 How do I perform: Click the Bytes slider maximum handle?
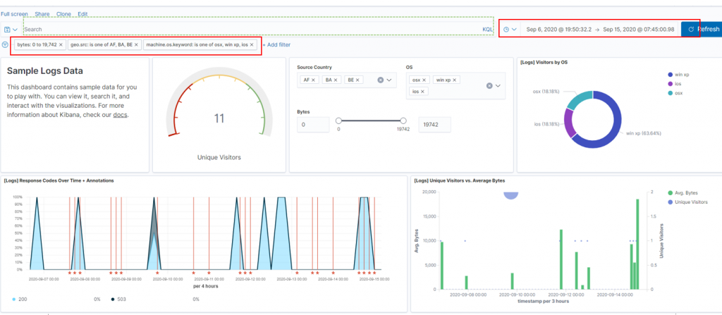[403, 121]
